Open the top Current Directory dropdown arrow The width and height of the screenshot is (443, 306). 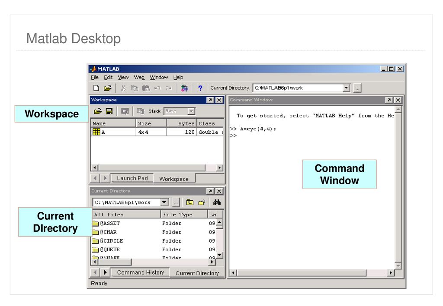click(x=347, y=88)
